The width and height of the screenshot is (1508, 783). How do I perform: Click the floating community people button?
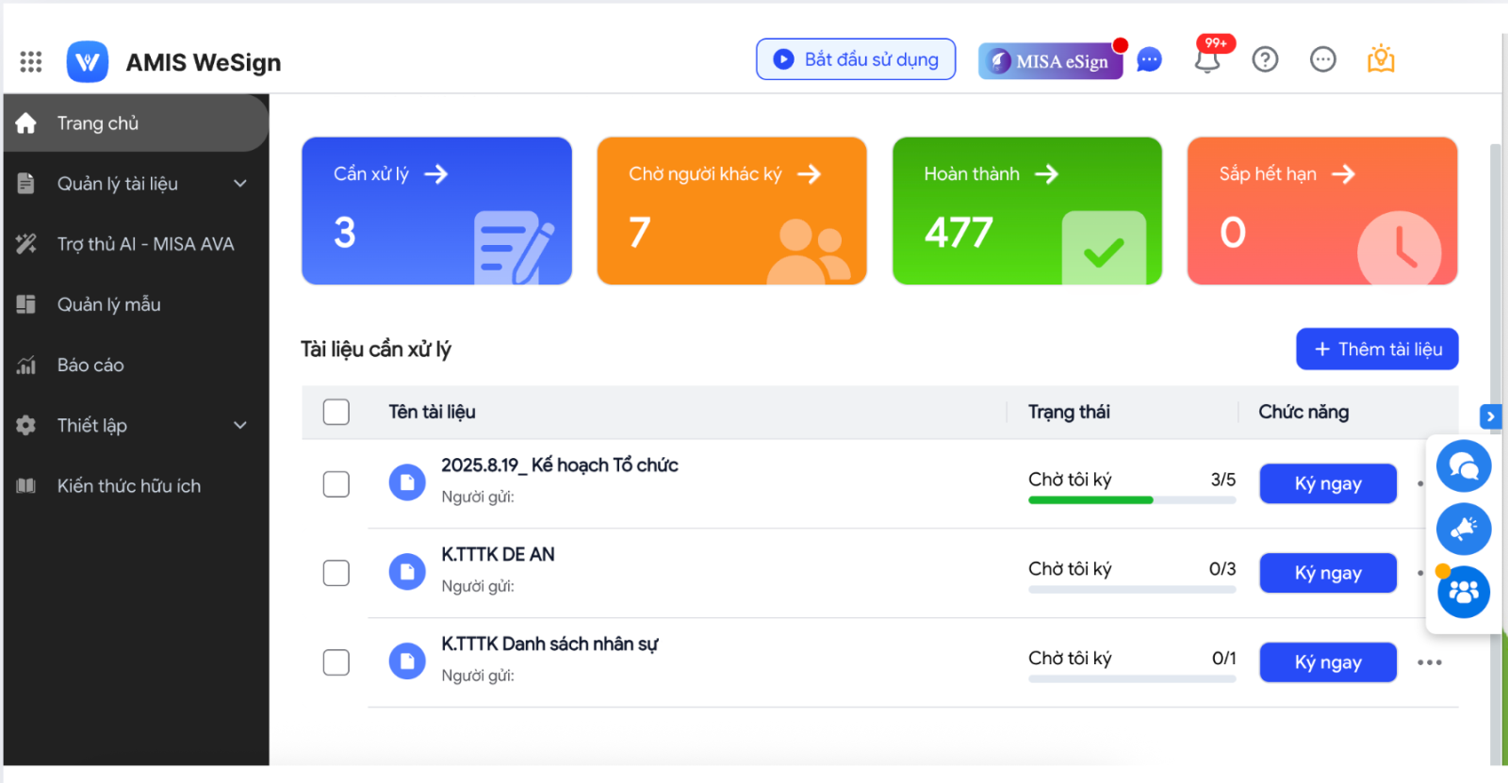click(x=1463, y=592)
